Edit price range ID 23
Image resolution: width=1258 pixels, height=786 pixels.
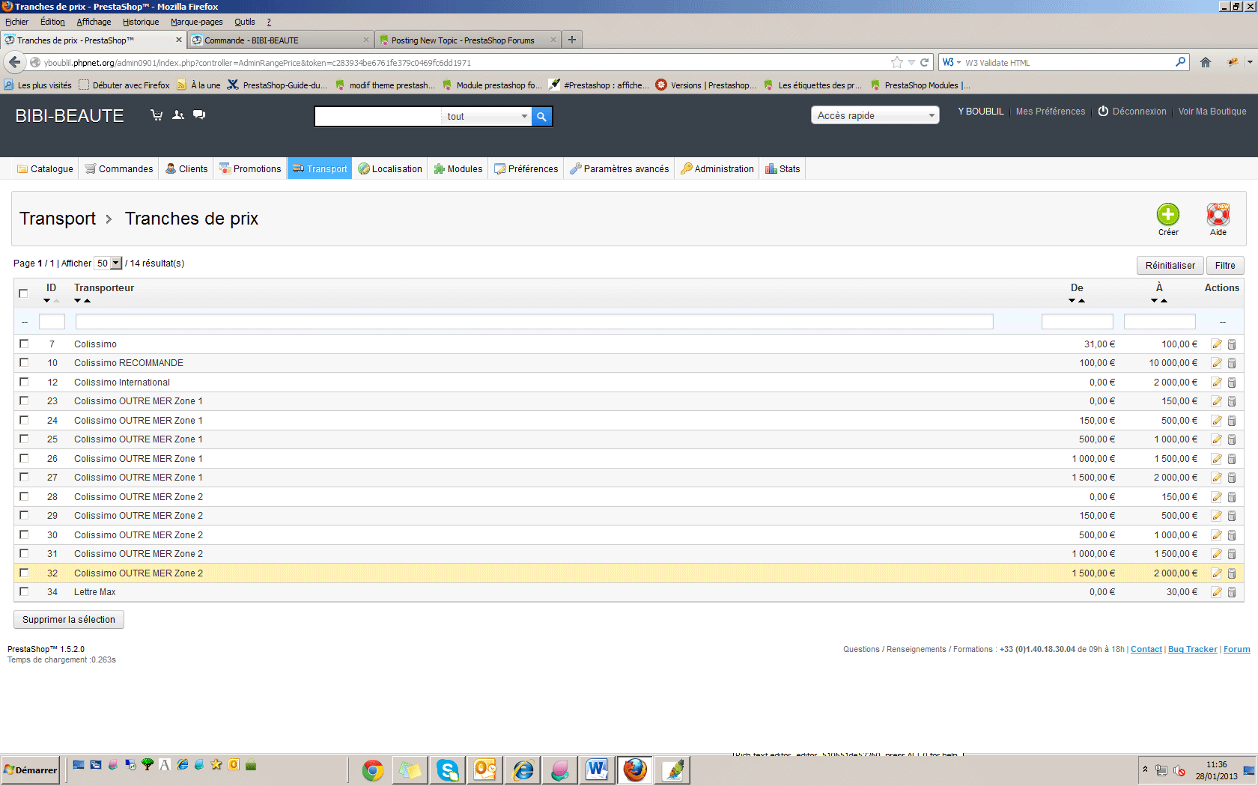pos(1217,401)
